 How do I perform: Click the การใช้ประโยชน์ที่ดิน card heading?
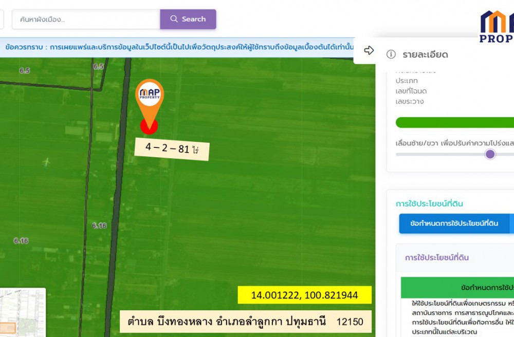[x=436, y=257]
